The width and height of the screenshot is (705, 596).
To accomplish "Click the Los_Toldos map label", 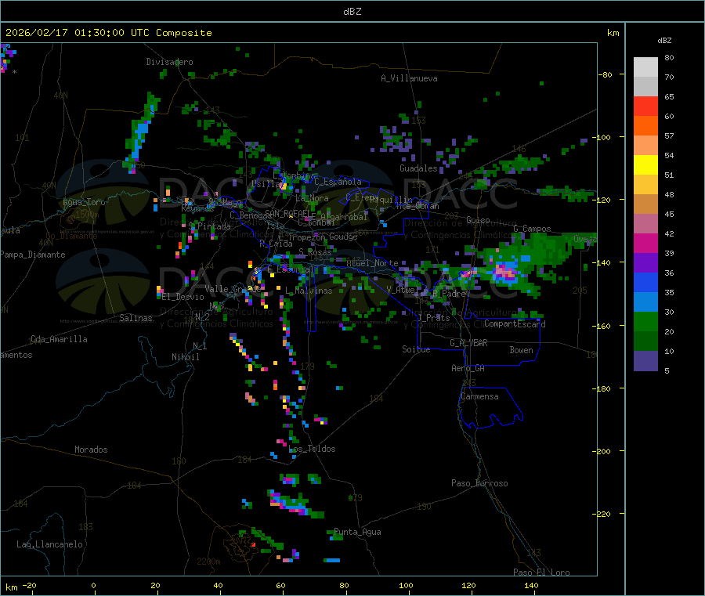I will tap(312, 449).
